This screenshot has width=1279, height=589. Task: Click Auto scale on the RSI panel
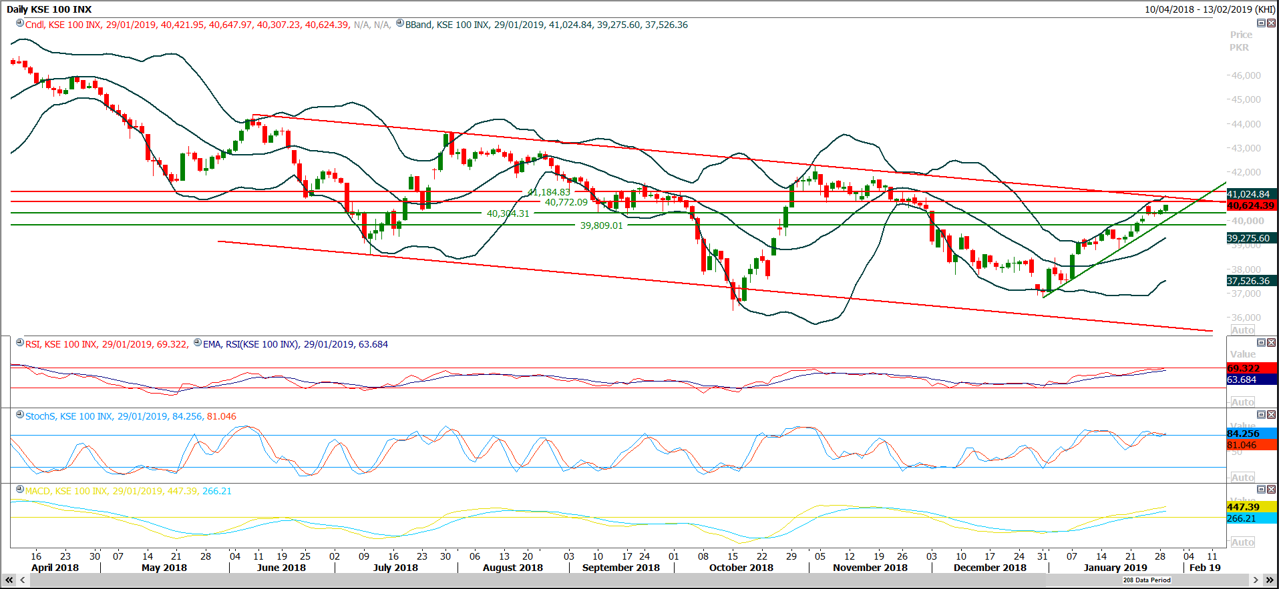[1242, 402]
